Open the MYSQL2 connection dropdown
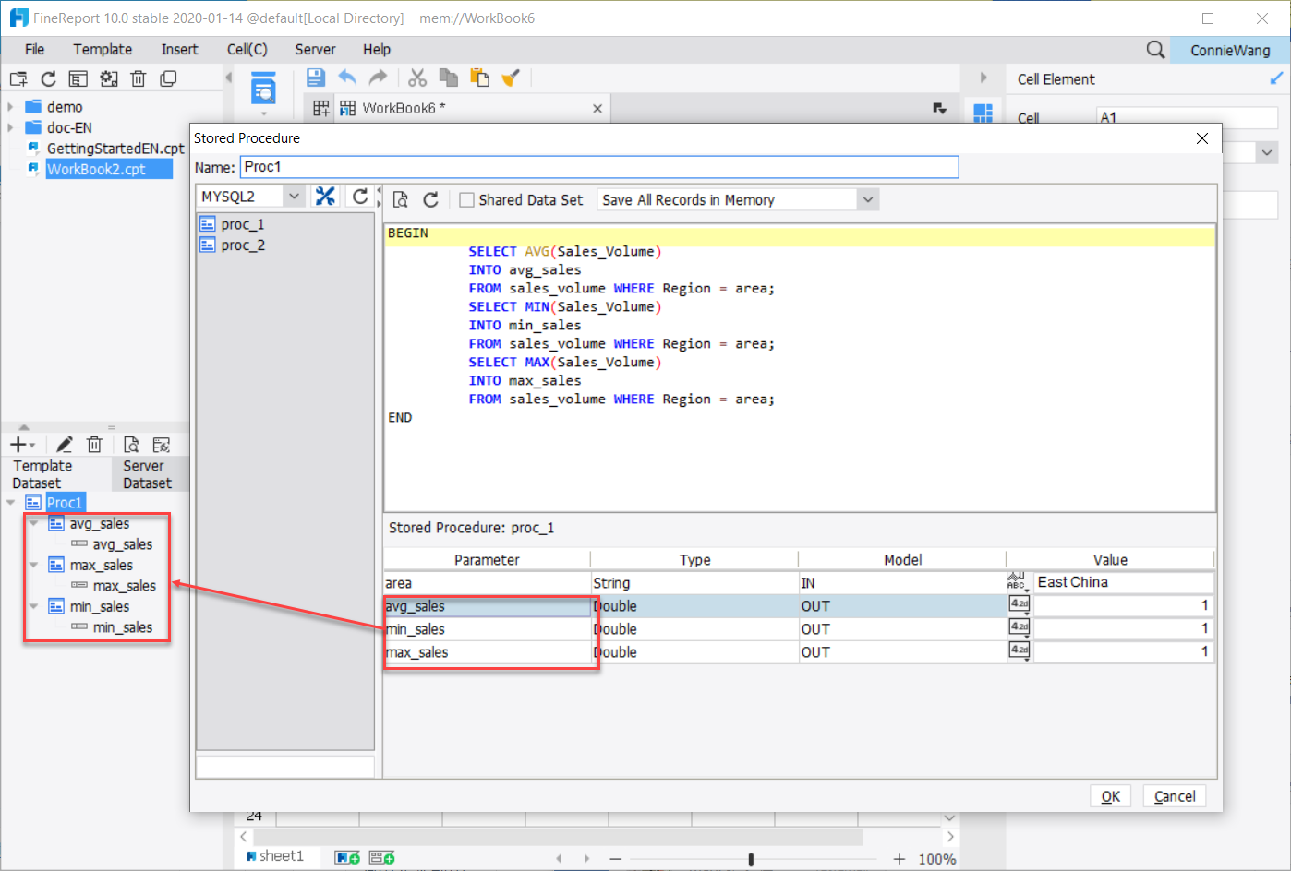 [x=295, y=196]
